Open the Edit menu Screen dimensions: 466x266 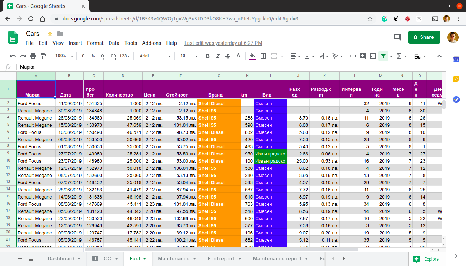click(43, 43)
